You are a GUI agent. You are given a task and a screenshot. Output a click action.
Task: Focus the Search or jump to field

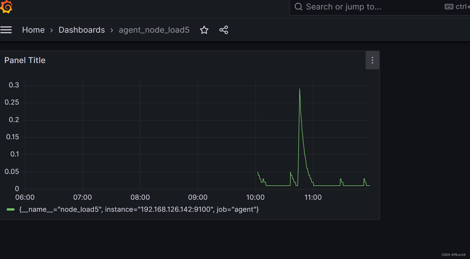380,7
